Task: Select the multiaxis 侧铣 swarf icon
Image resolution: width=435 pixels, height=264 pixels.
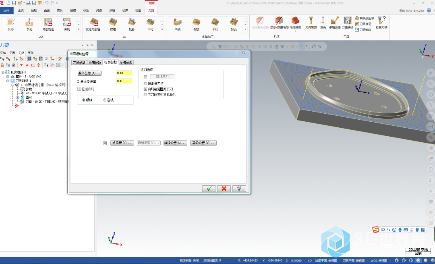Action: [197, 24]
